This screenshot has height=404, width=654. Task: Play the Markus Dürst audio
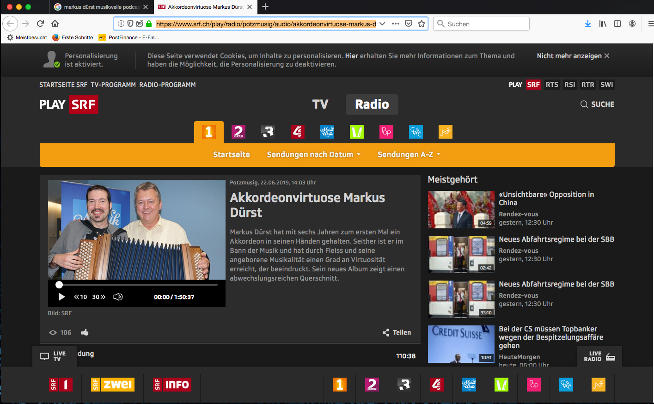pyautogui.click(x=61, y=297)
